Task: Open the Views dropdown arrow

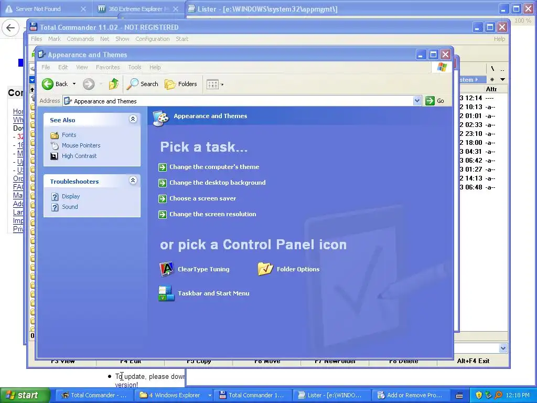Action: 222,84
